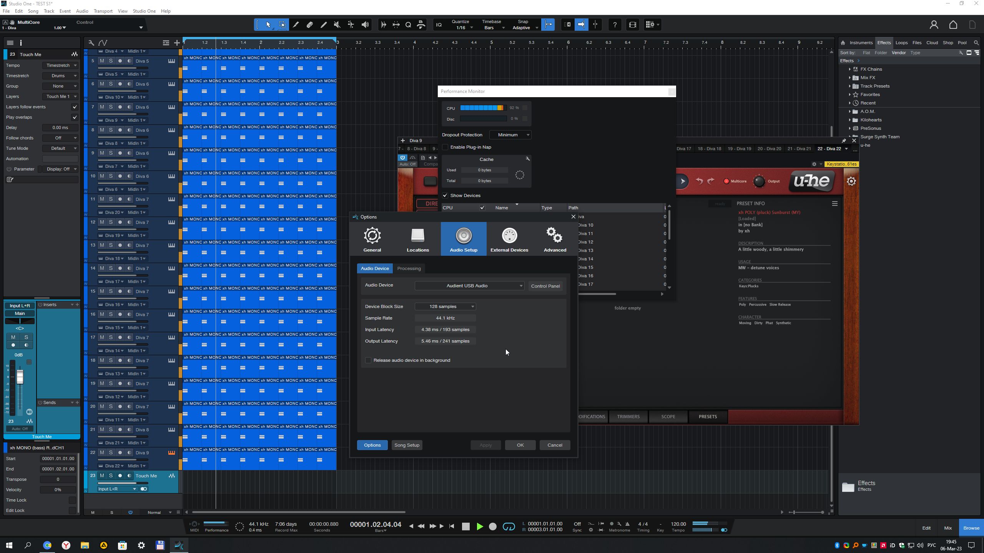
Task: Open the Transport menu
Action: (x=103, y=11)
